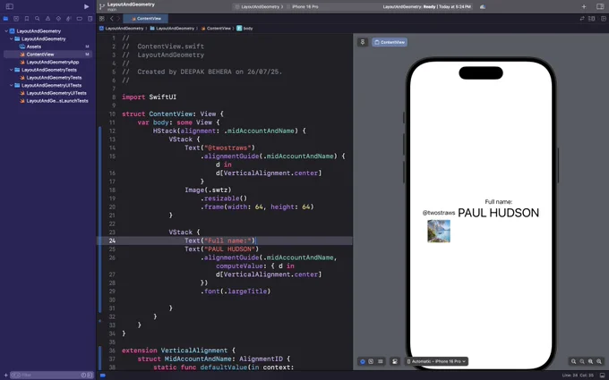The width and height of the screenshot is (609, 380).
Task: Open the Report navigator
Action: coord(90,19)
